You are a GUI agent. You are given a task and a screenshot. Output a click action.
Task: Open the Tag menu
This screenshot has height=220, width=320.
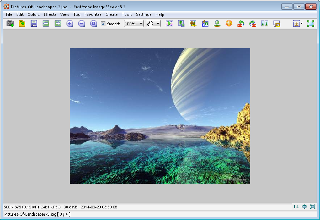[x=77, y=14]
